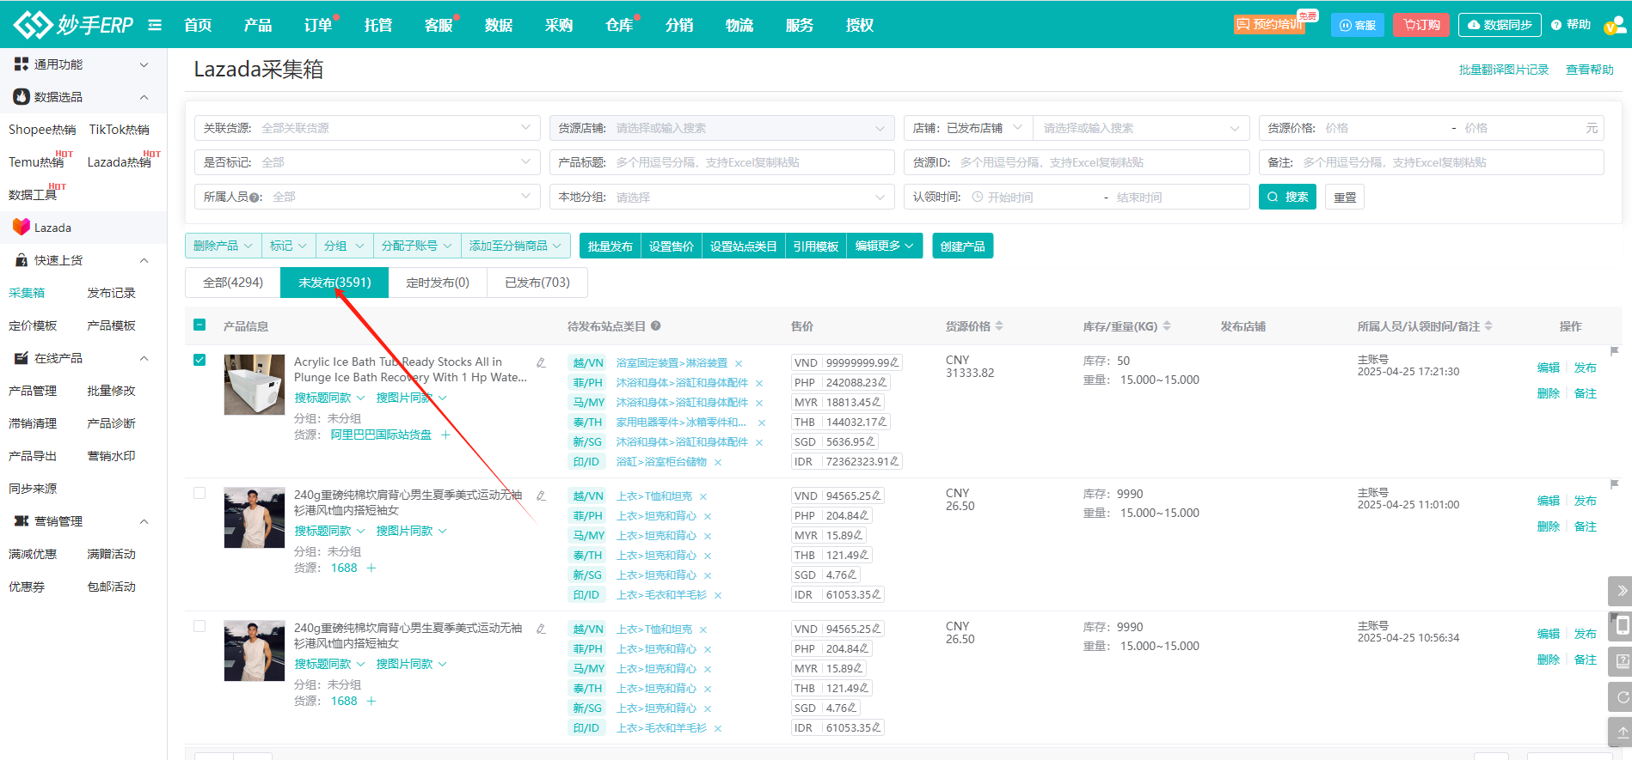Click the 营销管理 icon in the sidebar
The height and width of the screenshot is (760, 1632).
click(21, 521)
